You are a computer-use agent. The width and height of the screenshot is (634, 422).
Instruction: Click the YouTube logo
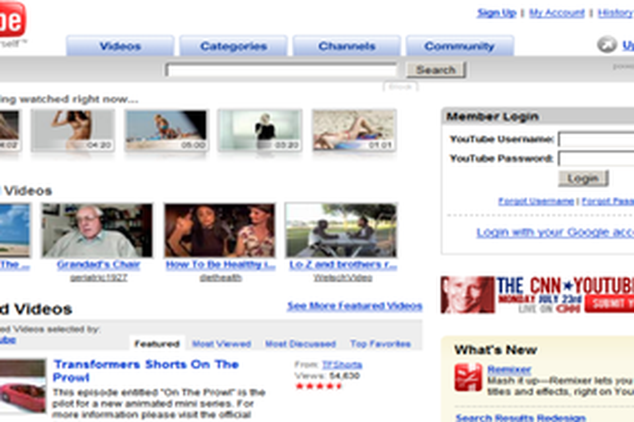click(11, 20)
